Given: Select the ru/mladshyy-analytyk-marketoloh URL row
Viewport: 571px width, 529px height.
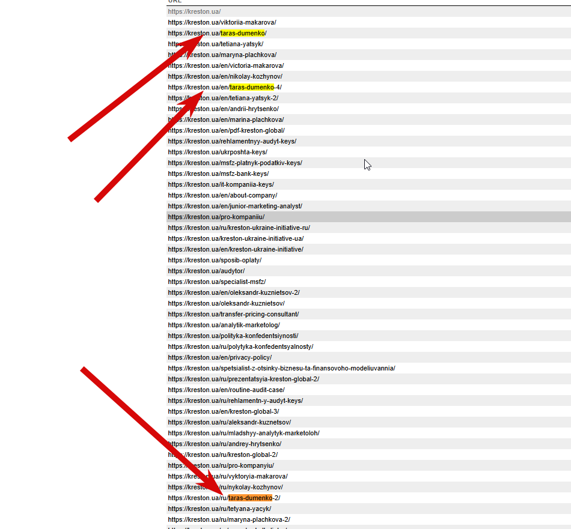Looking at the screenshot, I should pyautogui.click(x=368, y=434).
